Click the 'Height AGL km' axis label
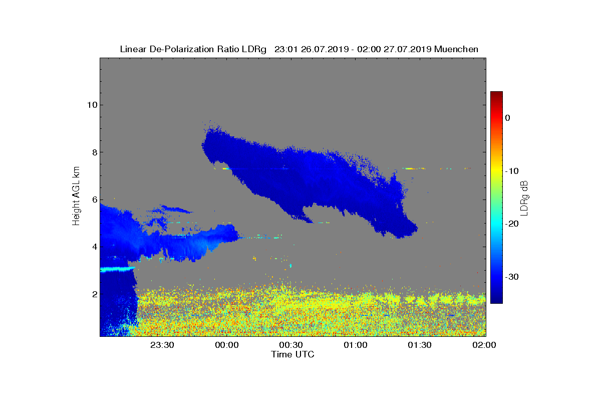The width and height of the screenshot is (601, 401). [76, 196]
